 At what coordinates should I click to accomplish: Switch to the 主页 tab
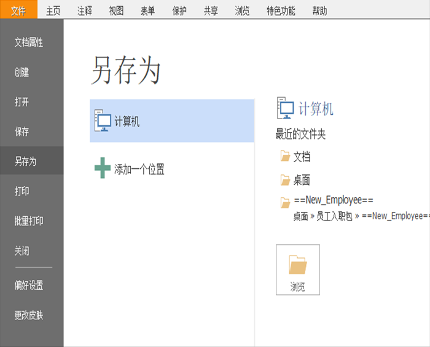[x=53, y=10]
